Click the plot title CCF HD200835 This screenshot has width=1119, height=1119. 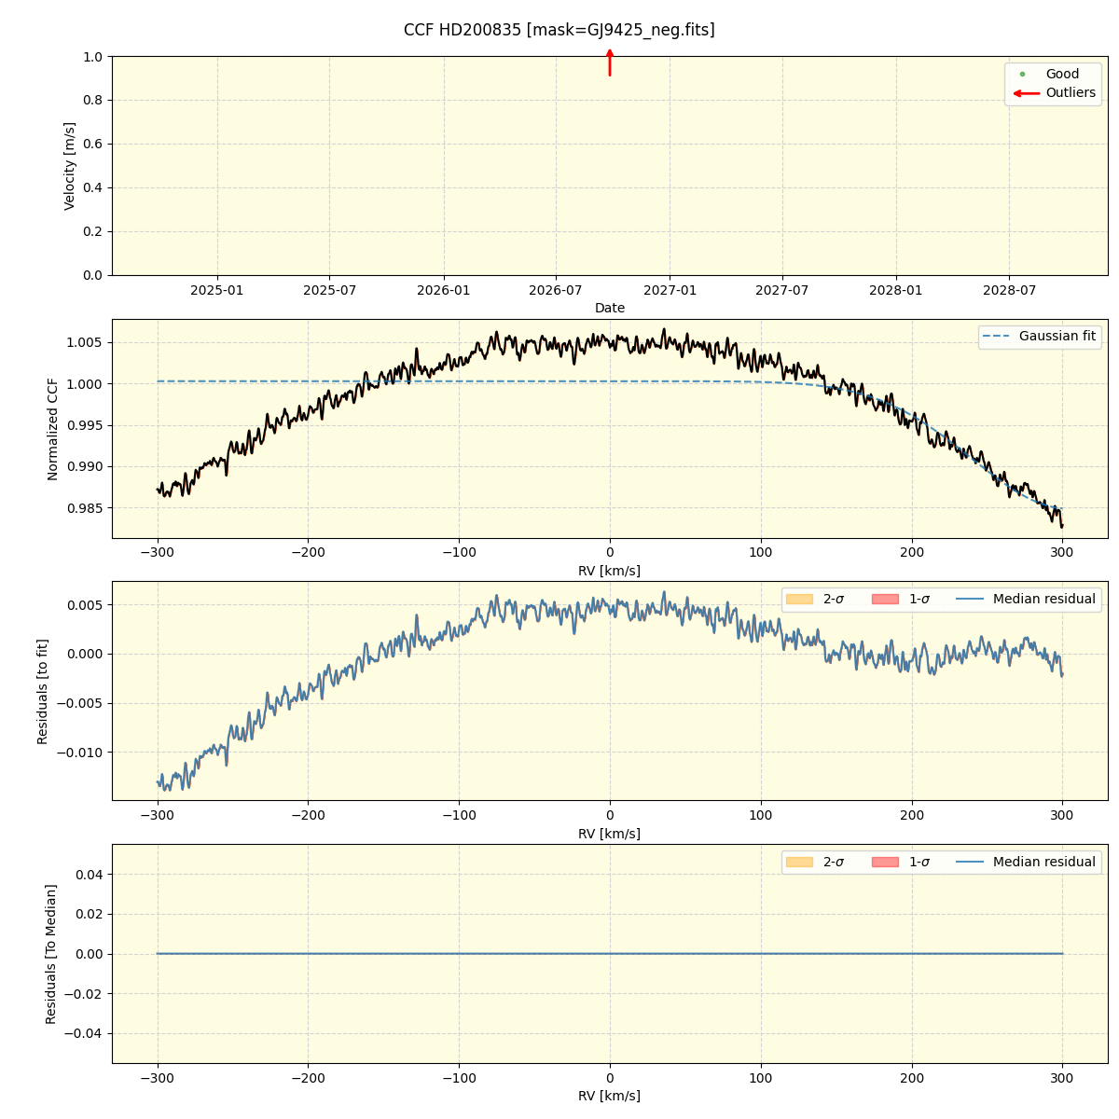[559, 30]
